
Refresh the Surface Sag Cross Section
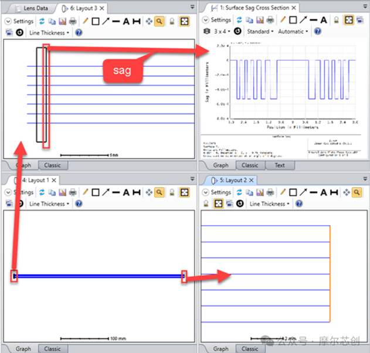click(239, 20)
